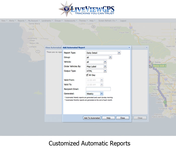The width and height of the screenshot is (176, 151).
Task: Open the Landmarks menu
Action: click(x=47, y=21)
